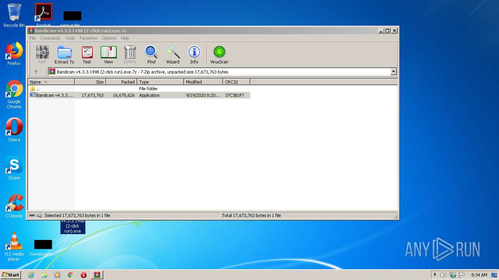499x280 pixels.
Task: Select Bandicam (2-click run).exe desktop file
Action: pyautogui.click(x=73, y=227)
